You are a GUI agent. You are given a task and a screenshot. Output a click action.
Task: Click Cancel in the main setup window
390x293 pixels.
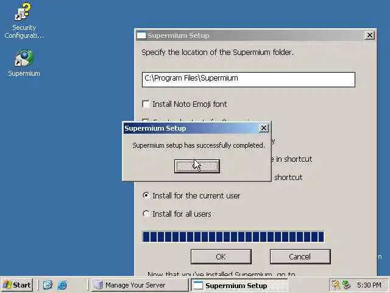(300, 256)
